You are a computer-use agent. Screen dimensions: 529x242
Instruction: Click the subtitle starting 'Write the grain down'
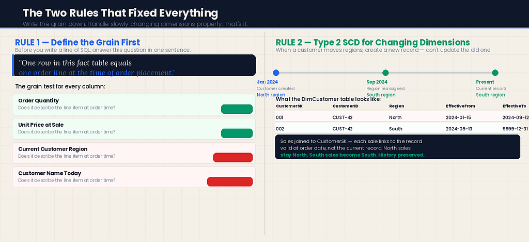[x=135, y=24]
